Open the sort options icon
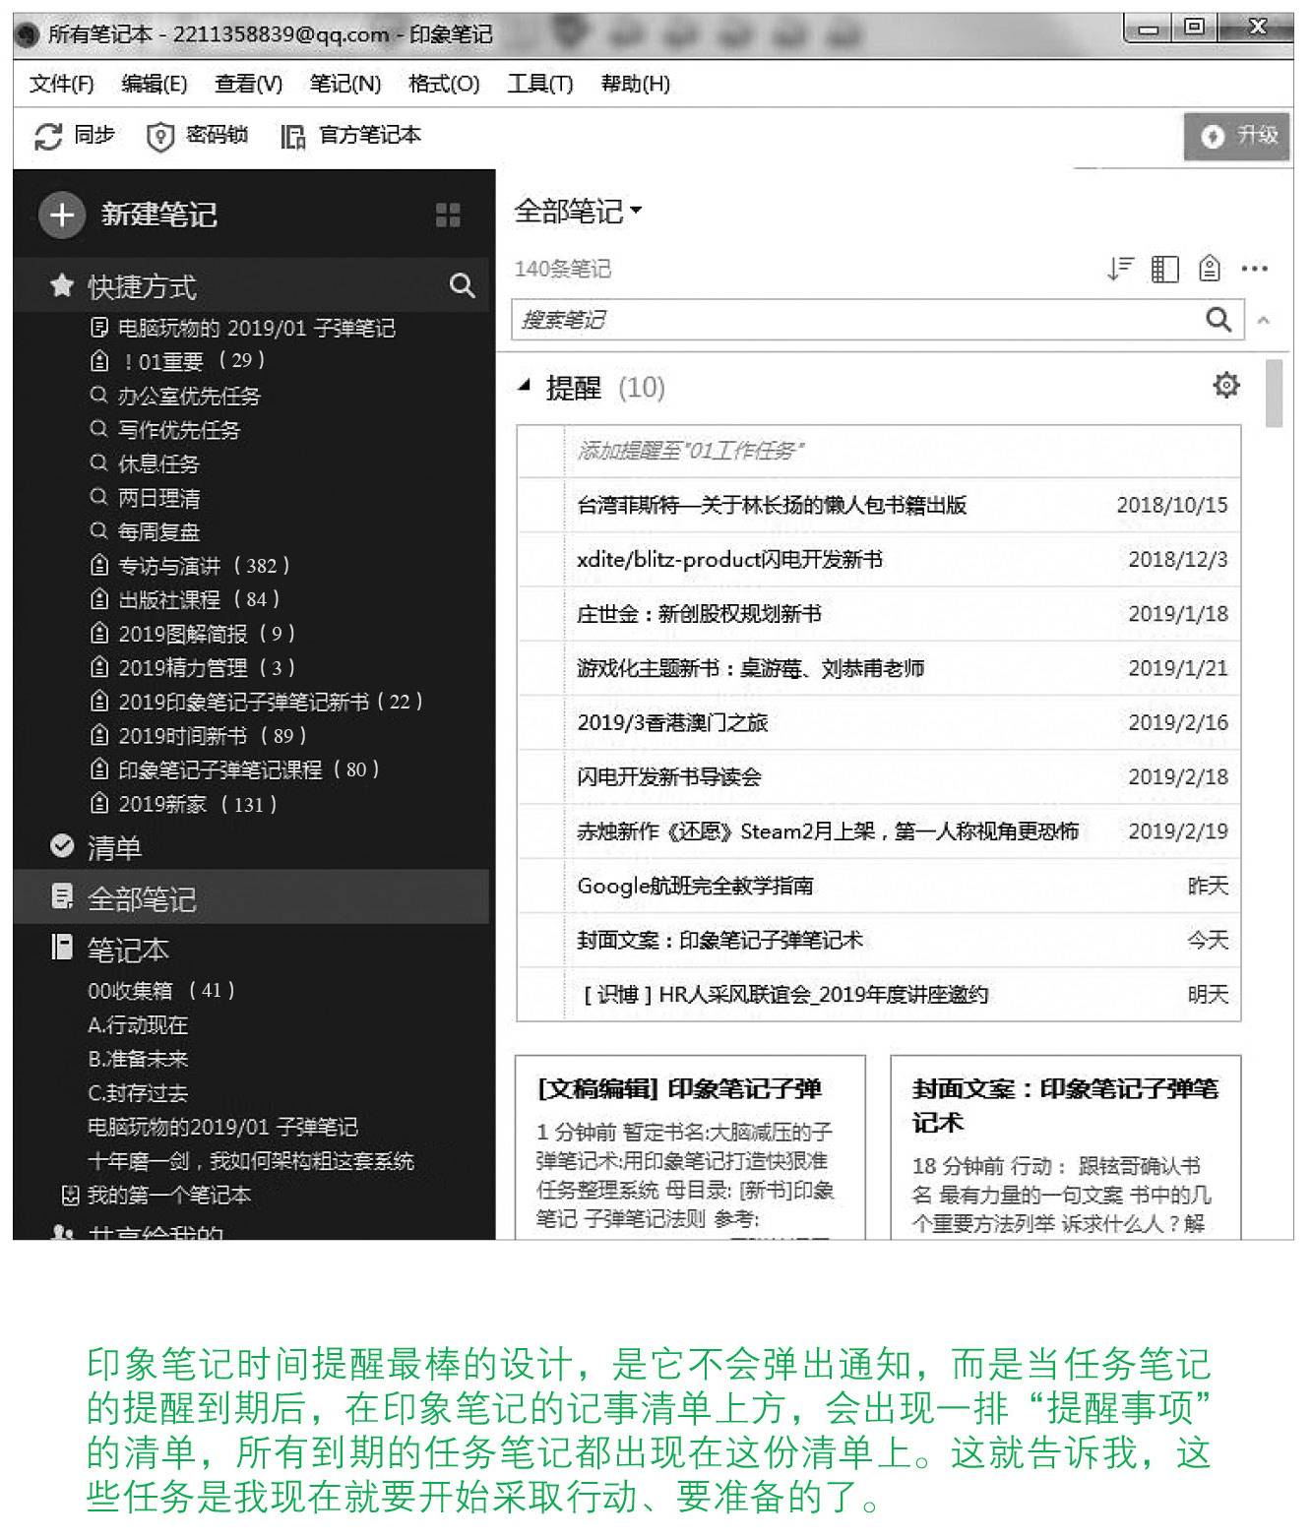The image size is (1312, 1538). coord(1120,269)
